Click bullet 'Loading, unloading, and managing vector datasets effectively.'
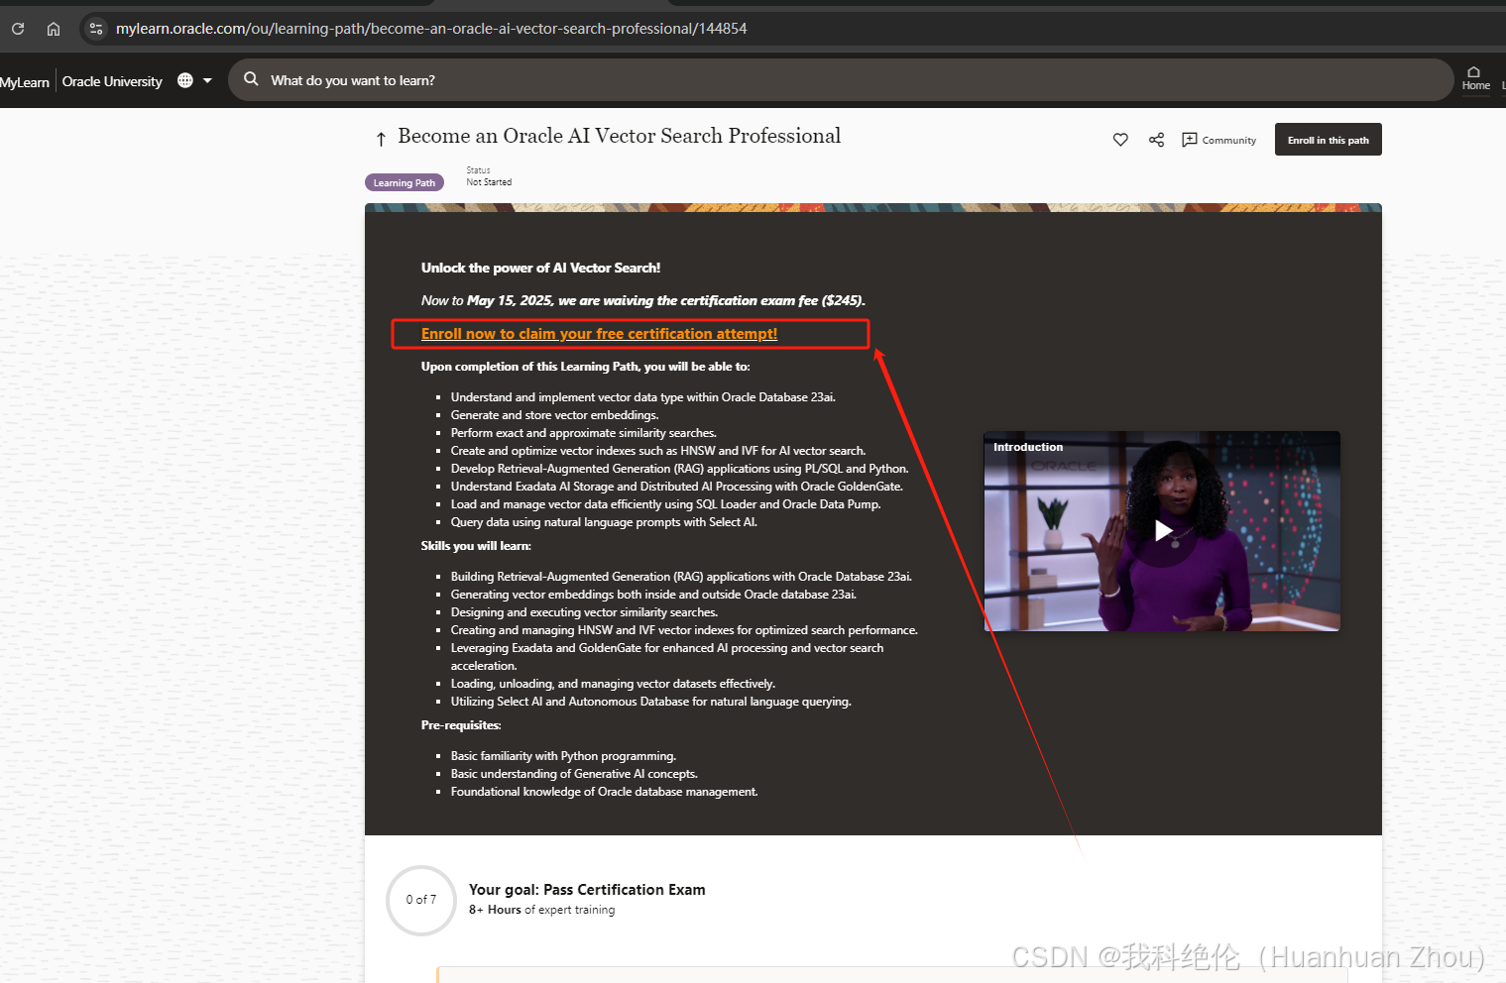This screenshot has height=983, width=1506. pyautogui.click(x=613, y=684)
